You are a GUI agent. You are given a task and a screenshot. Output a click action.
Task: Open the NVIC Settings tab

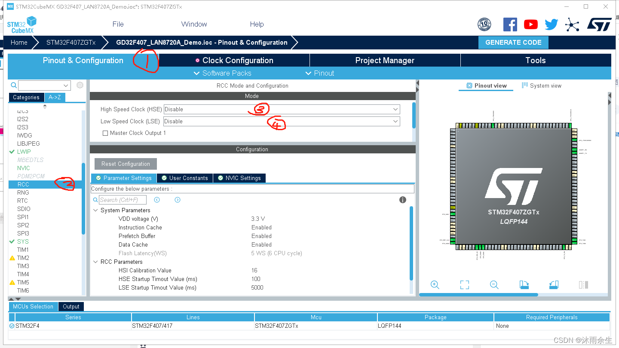tap(239, 178)
